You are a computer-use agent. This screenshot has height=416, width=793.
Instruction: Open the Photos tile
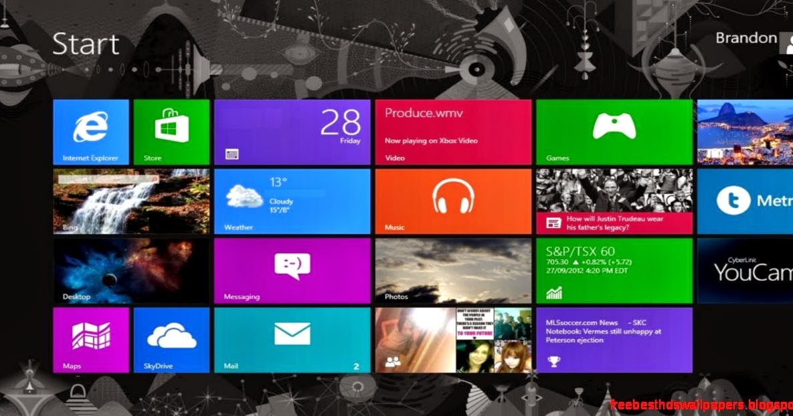click(452, 271)
